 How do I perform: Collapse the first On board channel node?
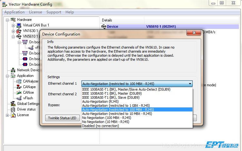(x=19, y=42)
